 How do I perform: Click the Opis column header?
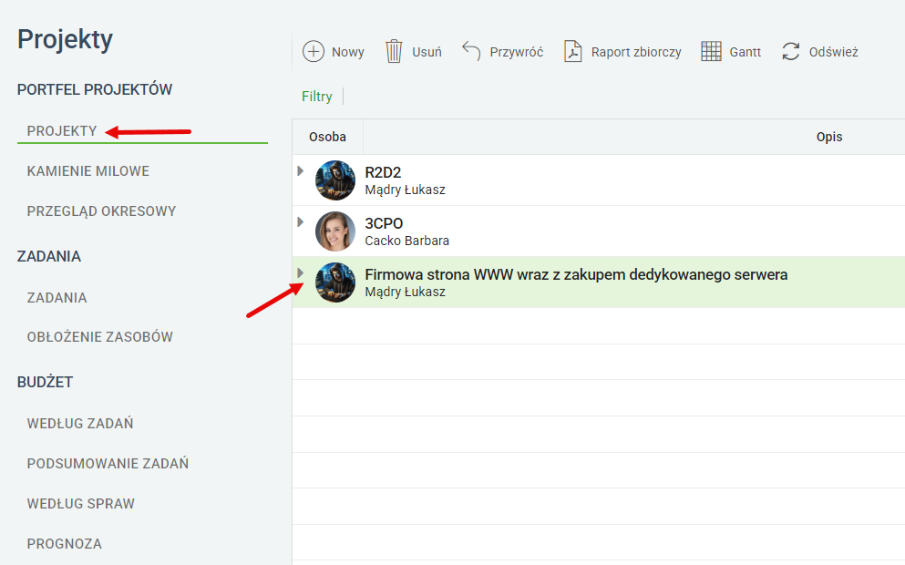click(x=828, y=137)
